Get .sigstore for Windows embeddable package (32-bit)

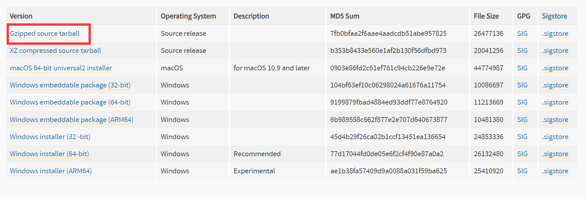tap(555, 85)
